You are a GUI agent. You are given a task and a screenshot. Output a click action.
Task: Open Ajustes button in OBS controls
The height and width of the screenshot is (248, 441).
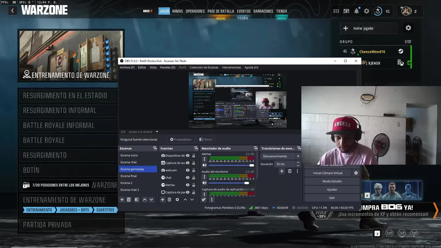(332, 189)
